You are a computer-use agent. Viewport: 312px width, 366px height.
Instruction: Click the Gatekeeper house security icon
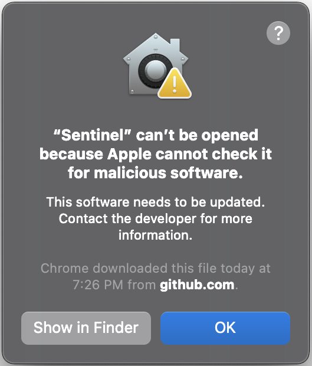click(157, 66)
